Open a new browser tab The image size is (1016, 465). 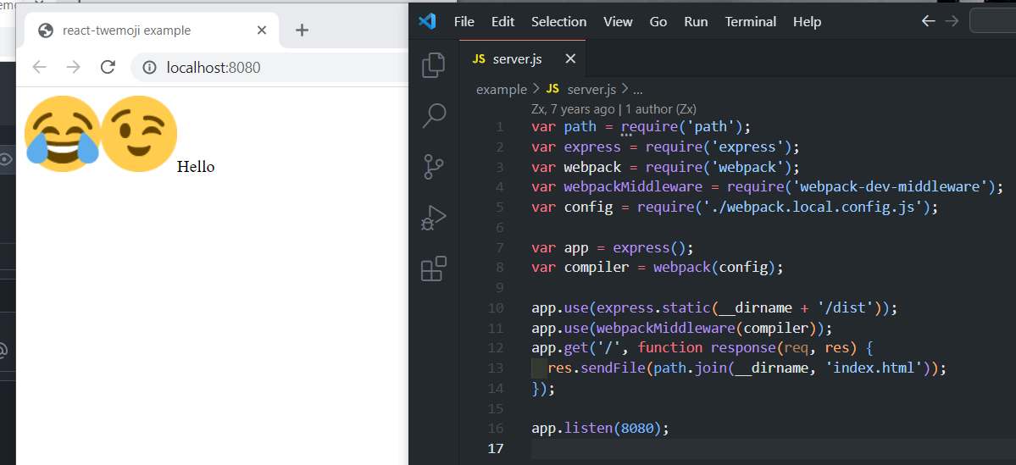point(302,30)
